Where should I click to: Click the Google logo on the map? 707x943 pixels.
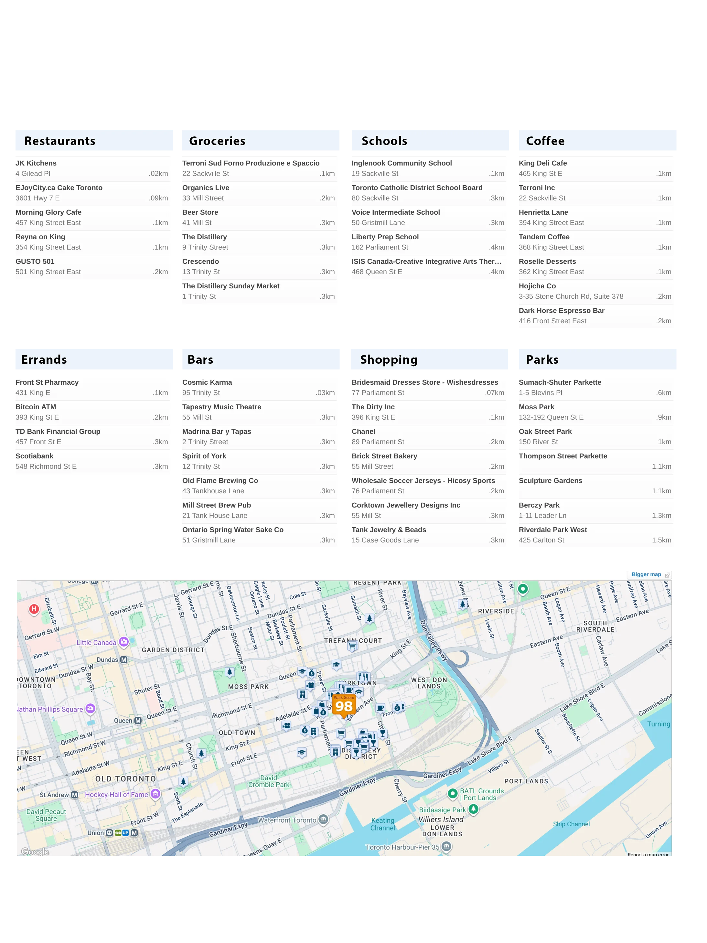(35, 851)
